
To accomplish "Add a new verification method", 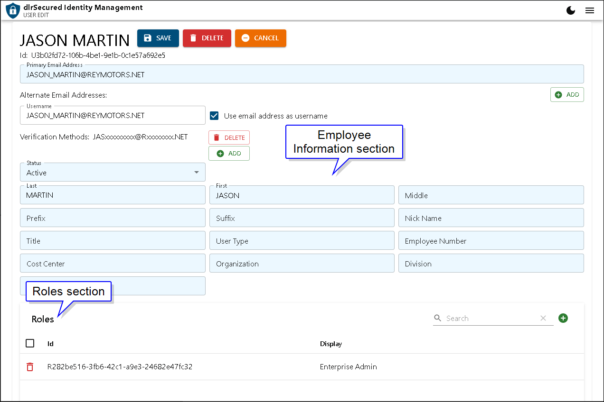I will (229, 154).
